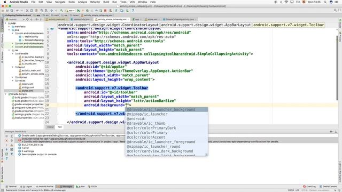342x192 pixels.
Task: Open the Gradle Console
Action: (328, 187)
